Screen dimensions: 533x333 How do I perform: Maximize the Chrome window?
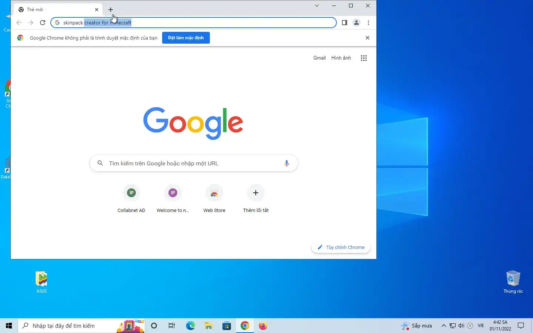pos(351,6)
